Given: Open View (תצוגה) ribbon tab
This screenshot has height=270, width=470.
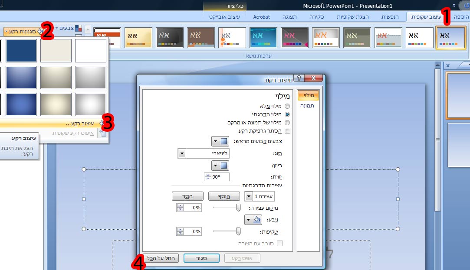Looking at the screenshot, I should point(289,17).
